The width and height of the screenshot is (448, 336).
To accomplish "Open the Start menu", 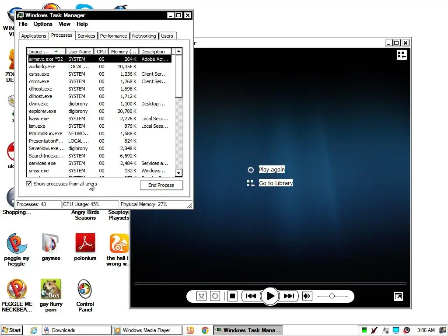I will pos(12,330).
